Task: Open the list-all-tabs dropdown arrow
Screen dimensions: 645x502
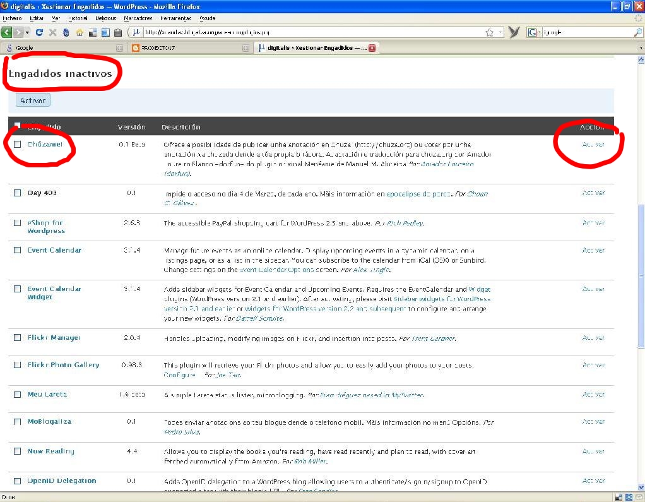Action: (x=641, y=48)
